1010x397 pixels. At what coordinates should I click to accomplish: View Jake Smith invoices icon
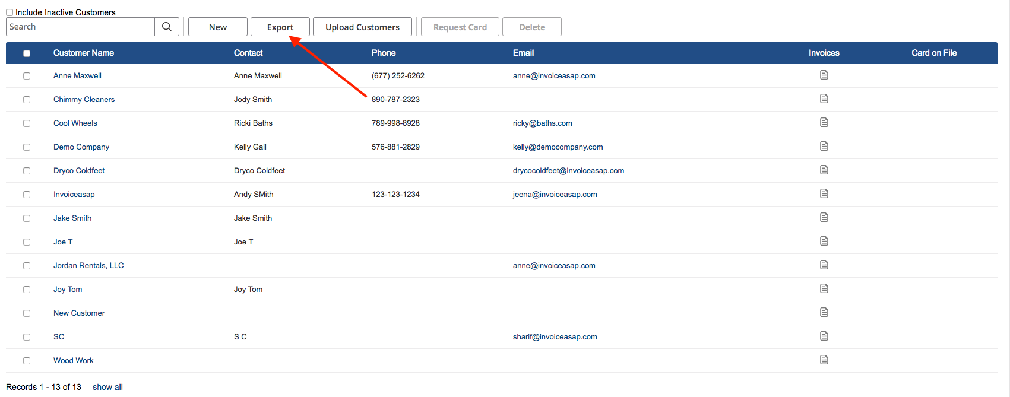(x=824, y=217)
